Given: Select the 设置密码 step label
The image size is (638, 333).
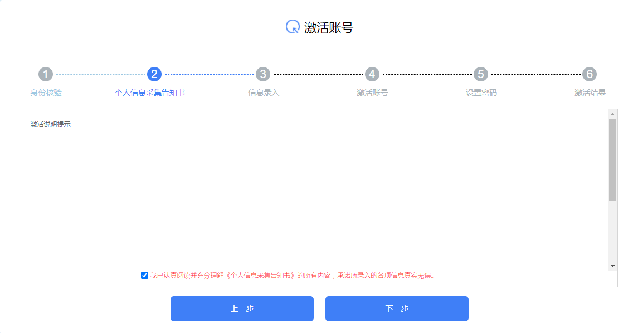Looking at the screenshot, I should click(x=481, y=93).
